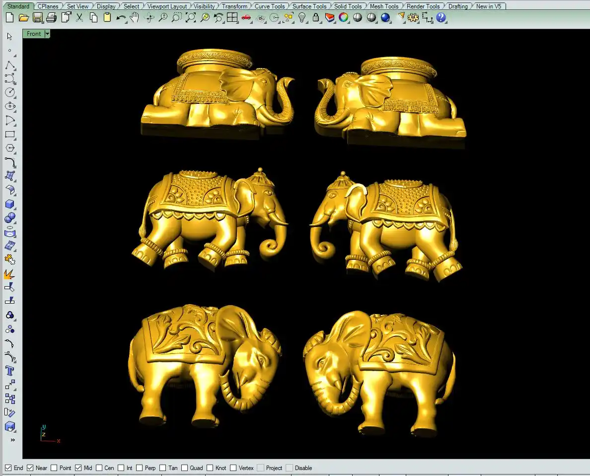Open the four-viewport layout tool
This screenshot has height=476, width=590.
click(x=232, y=18)
